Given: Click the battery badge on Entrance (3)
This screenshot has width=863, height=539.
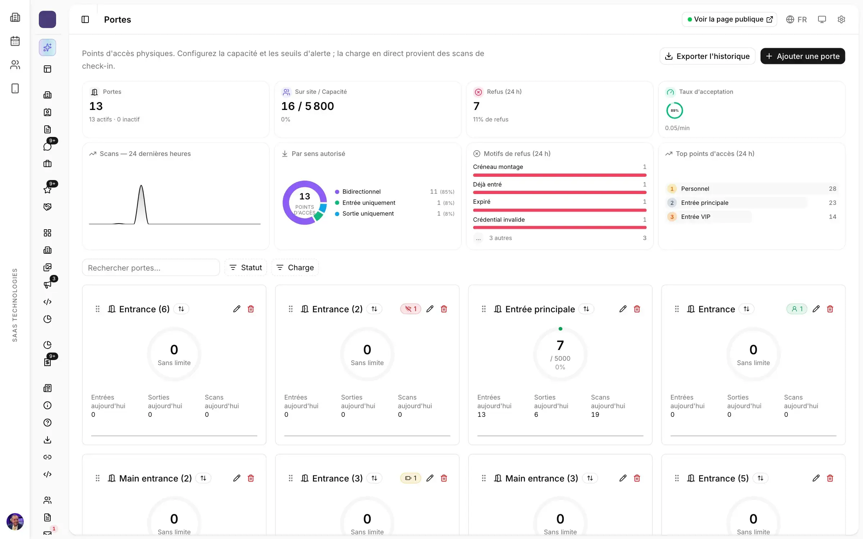Looking at the screenshot, I should click(x=411, y=478).
